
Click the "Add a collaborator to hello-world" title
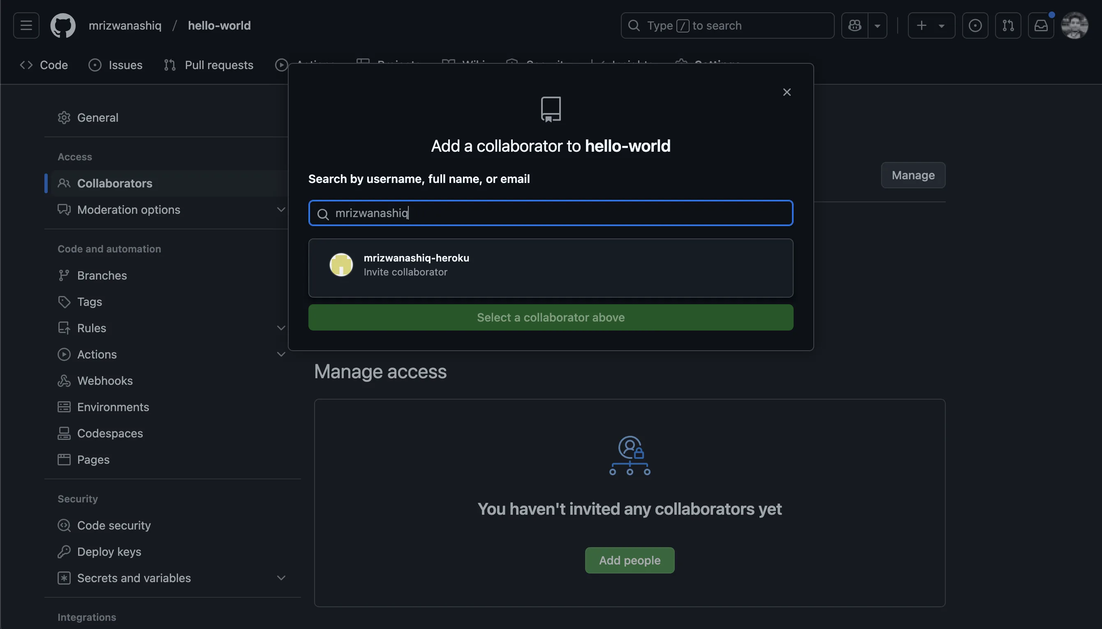(x=551, y=146)
